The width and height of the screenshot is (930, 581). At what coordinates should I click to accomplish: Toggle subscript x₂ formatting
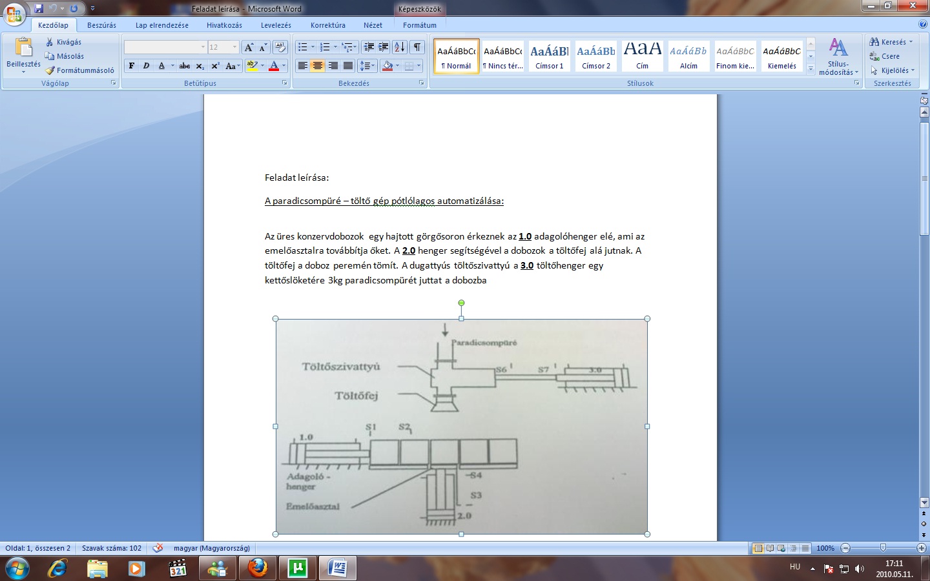pyautogui.click(x=200, y=66)
